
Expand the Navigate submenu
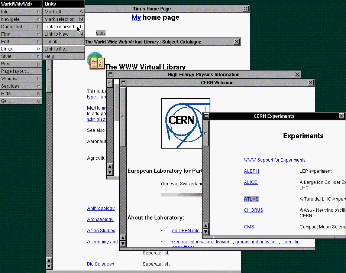pos(21,19)
